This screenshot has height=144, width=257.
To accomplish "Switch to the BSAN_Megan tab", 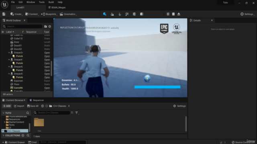I will point(57,8).
